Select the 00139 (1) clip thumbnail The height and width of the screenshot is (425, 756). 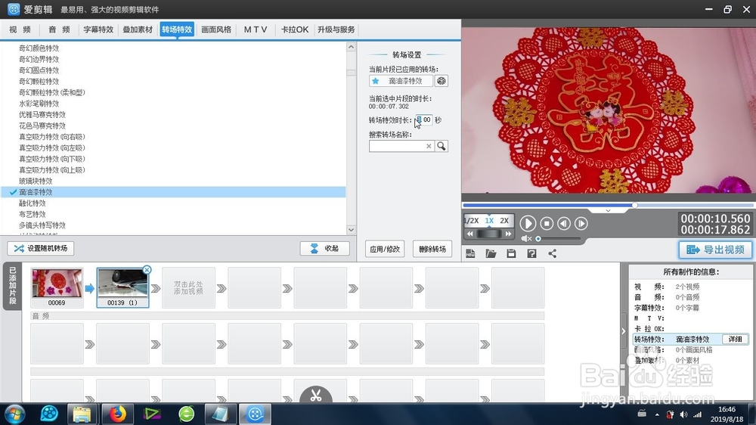click(122, 288)
